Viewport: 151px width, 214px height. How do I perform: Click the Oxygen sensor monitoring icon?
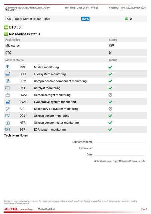(x=8, y=116)
